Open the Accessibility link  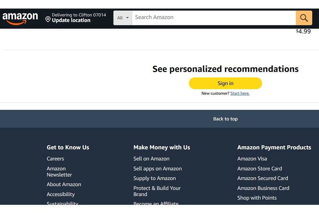point(61,194)
